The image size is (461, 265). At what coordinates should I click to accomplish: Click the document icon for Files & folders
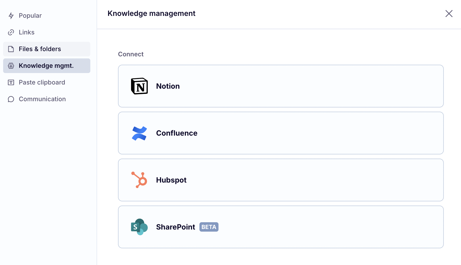(11, 49)
